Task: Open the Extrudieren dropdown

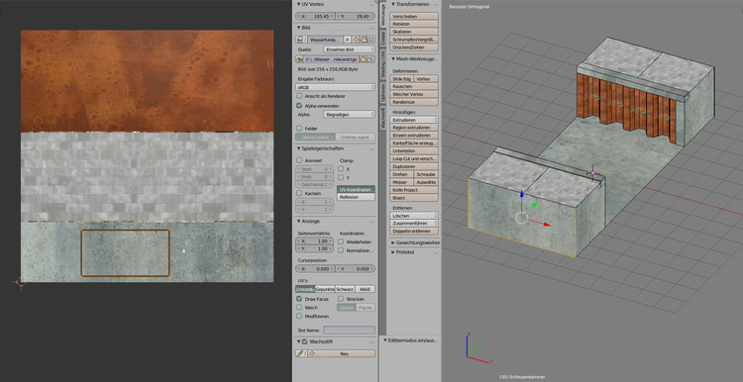Action: click(x=414, y=120)
